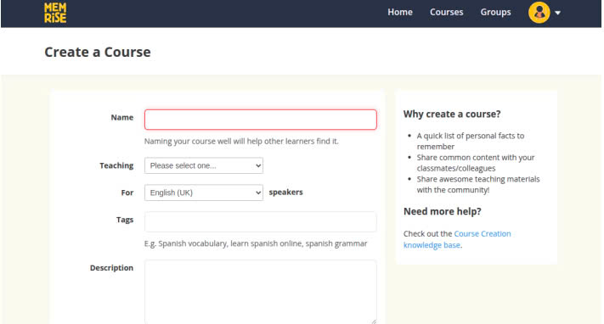Open the For speakers language dropdown
This screenshot has height=324, width=604.
click(x=204, y=193)
